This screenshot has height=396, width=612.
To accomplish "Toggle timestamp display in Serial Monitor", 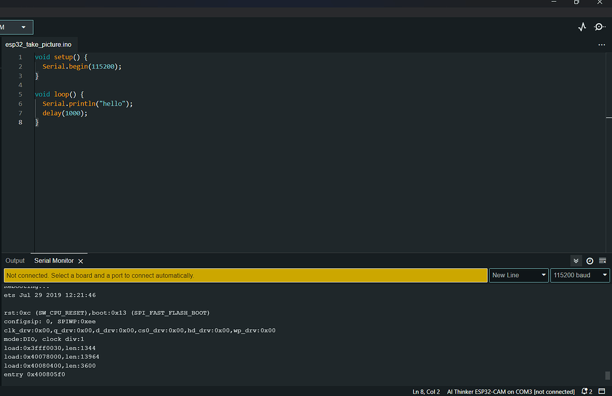I will point(589,261).
